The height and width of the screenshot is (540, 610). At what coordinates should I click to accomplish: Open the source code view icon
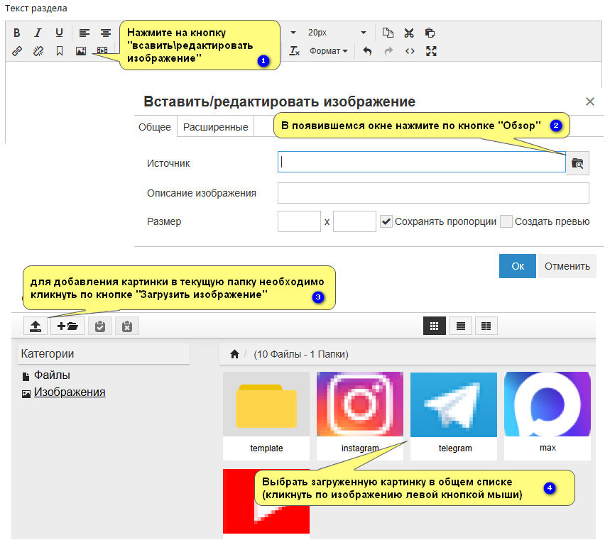click(x=410, y=51)
